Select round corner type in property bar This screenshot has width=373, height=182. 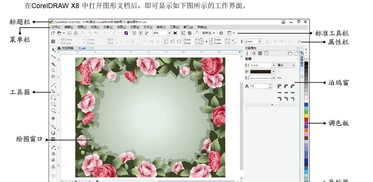tap(166, 42)
